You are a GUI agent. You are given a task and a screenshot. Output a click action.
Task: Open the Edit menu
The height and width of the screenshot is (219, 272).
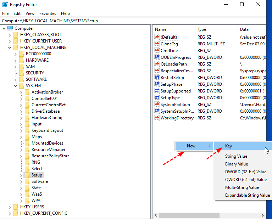tap(17, 13)
